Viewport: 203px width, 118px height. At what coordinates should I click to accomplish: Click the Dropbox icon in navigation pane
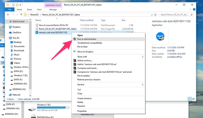(x=10, y=27)
